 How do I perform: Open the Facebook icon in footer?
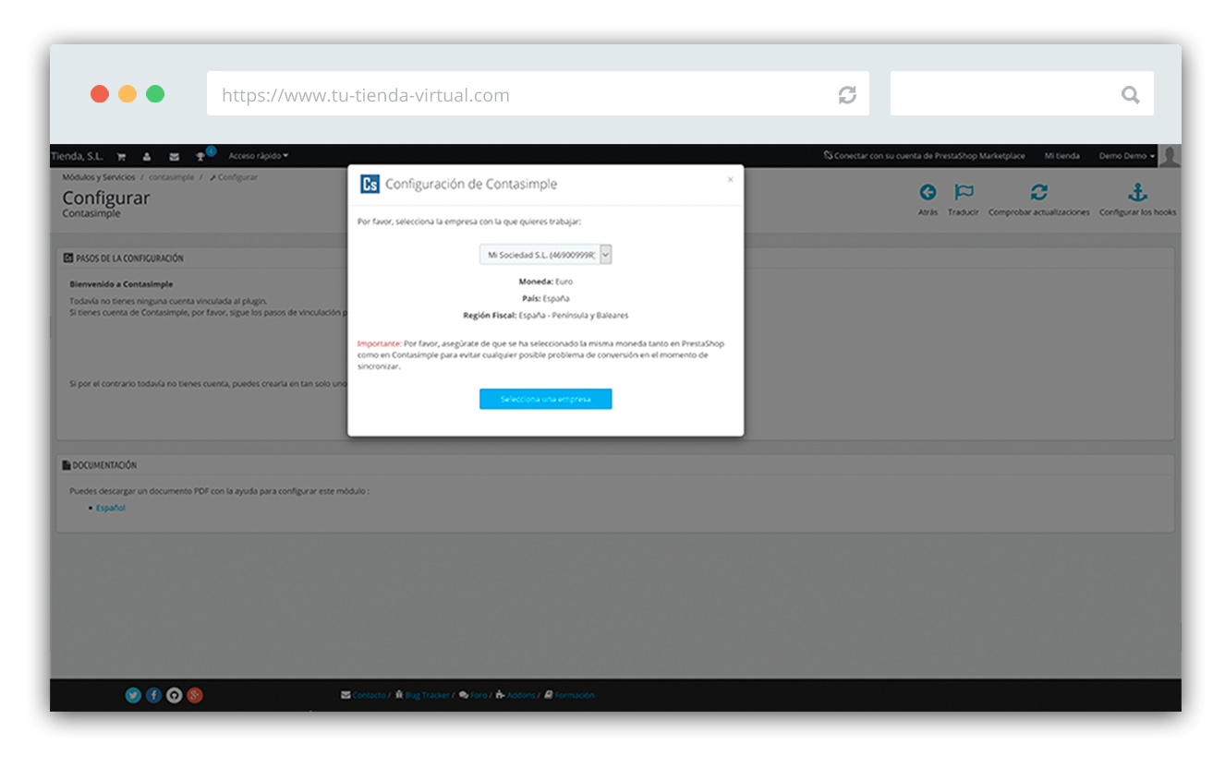(x=154, y=695)
